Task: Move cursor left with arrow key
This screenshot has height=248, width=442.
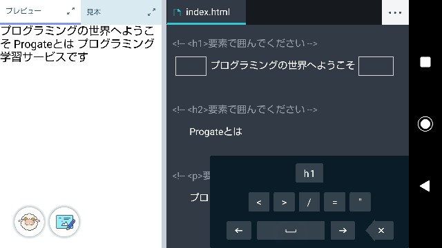Action: pos(239,231)
